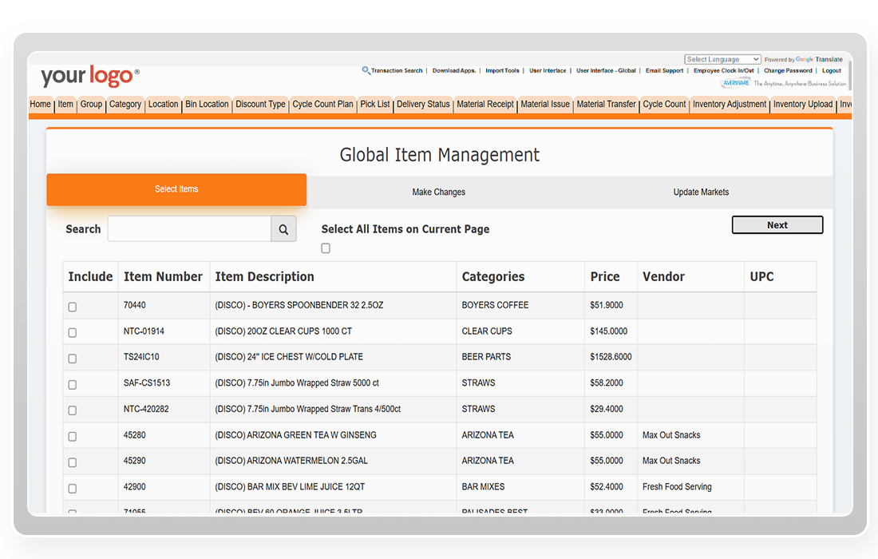Check the Include box for SAF-CS1513
This screenshot has width=878, height=559.
point(72,385)
